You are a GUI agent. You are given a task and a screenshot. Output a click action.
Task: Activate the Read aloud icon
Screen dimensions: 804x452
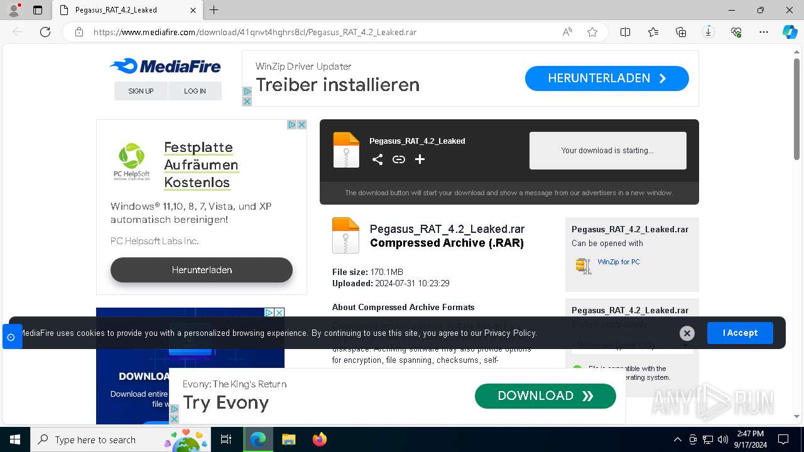567,32
